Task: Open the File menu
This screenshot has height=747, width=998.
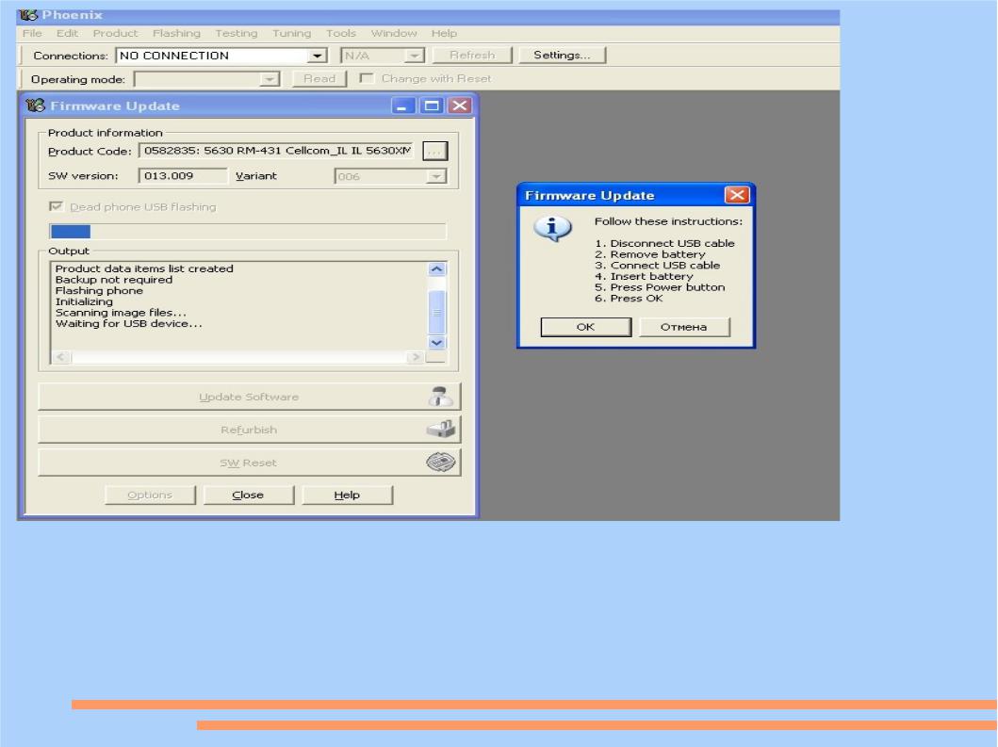Action: (x=32, y=33)
